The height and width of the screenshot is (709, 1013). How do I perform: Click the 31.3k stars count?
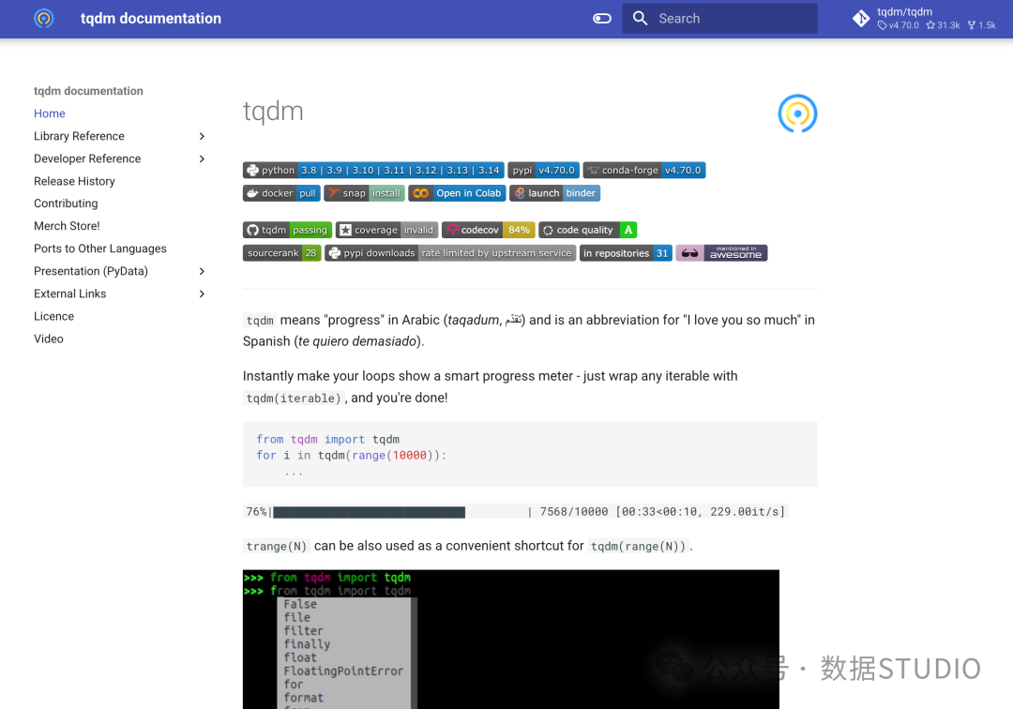click(944, 25)
